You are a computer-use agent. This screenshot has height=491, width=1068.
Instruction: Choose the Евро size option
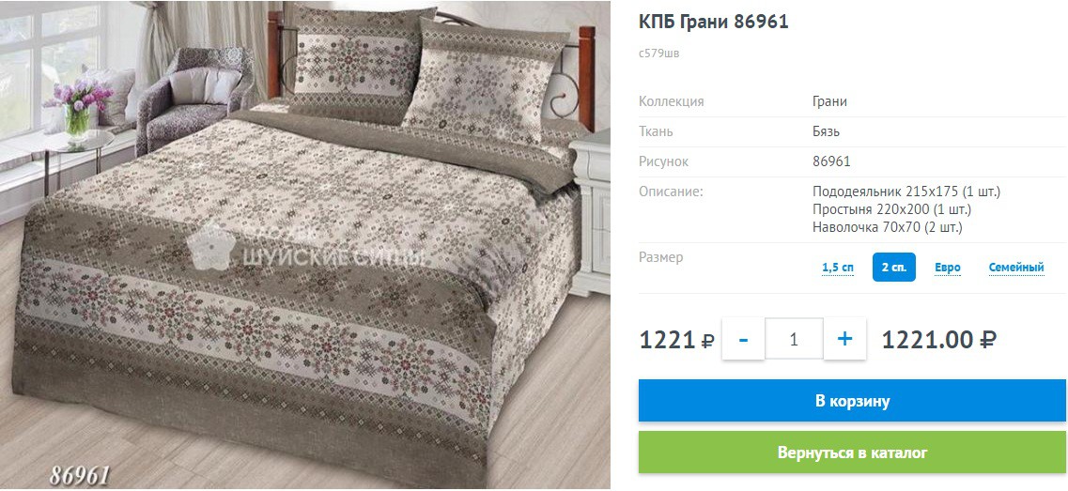(x=948, y=268)
